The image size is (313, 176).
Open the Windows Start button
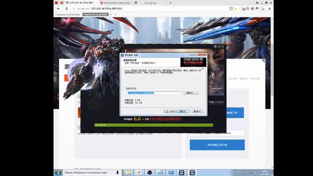[58, 173]
